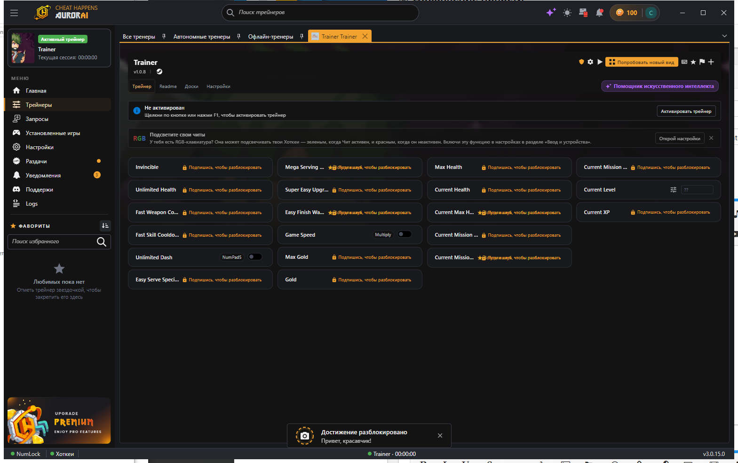The width and height of the screenshot is (738, 463).
Task: Add trainer to favorites with star icon
Action: 693,62
